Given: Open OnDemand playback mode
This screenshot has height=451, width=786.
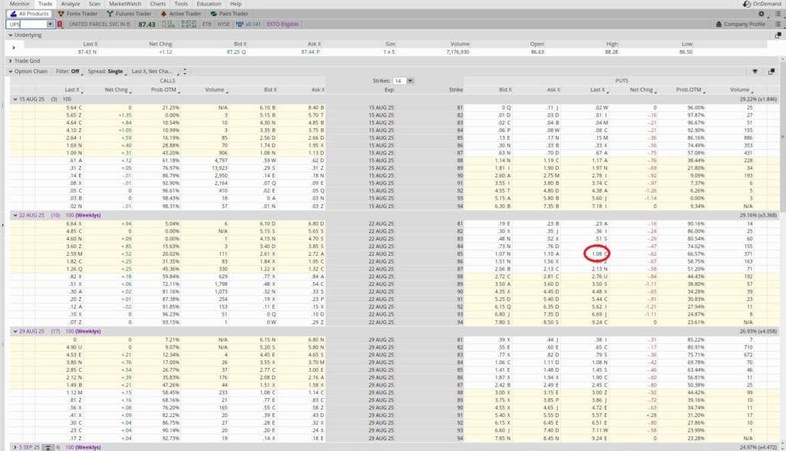Looking at the screenshot, I should pyautogui.click(x=765, y=3).
